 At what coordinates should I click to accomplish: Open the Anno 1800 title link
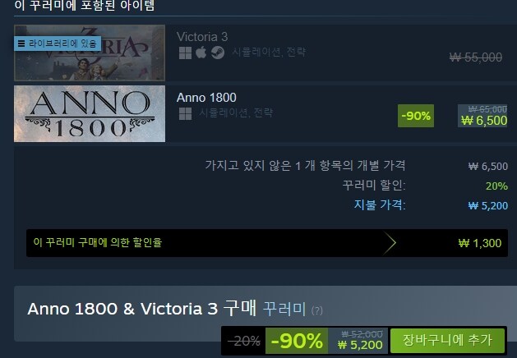tap(206, 98)
